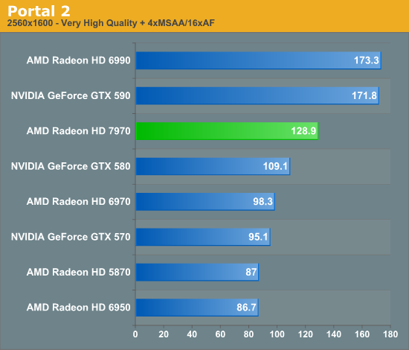Select the 87 bar value
This screenshot has height=350, width=409.
coord(251,272)
